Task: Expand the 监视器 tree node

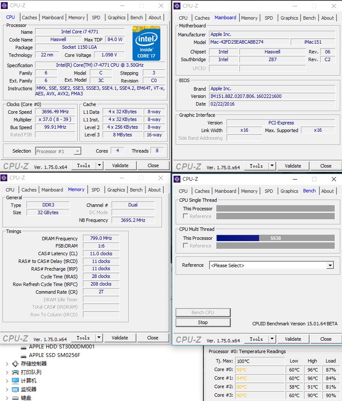Action: click(7, 389)
